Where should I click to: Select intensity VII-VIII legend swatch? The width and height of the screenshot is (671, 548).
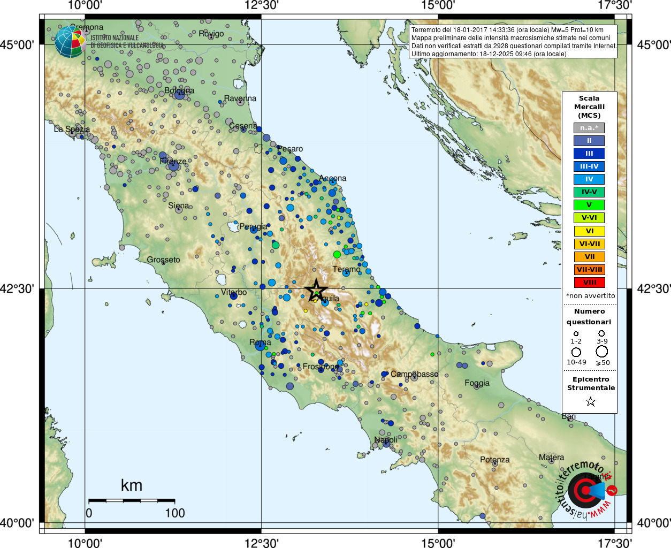pyautogui.click(x=589, y=270)
